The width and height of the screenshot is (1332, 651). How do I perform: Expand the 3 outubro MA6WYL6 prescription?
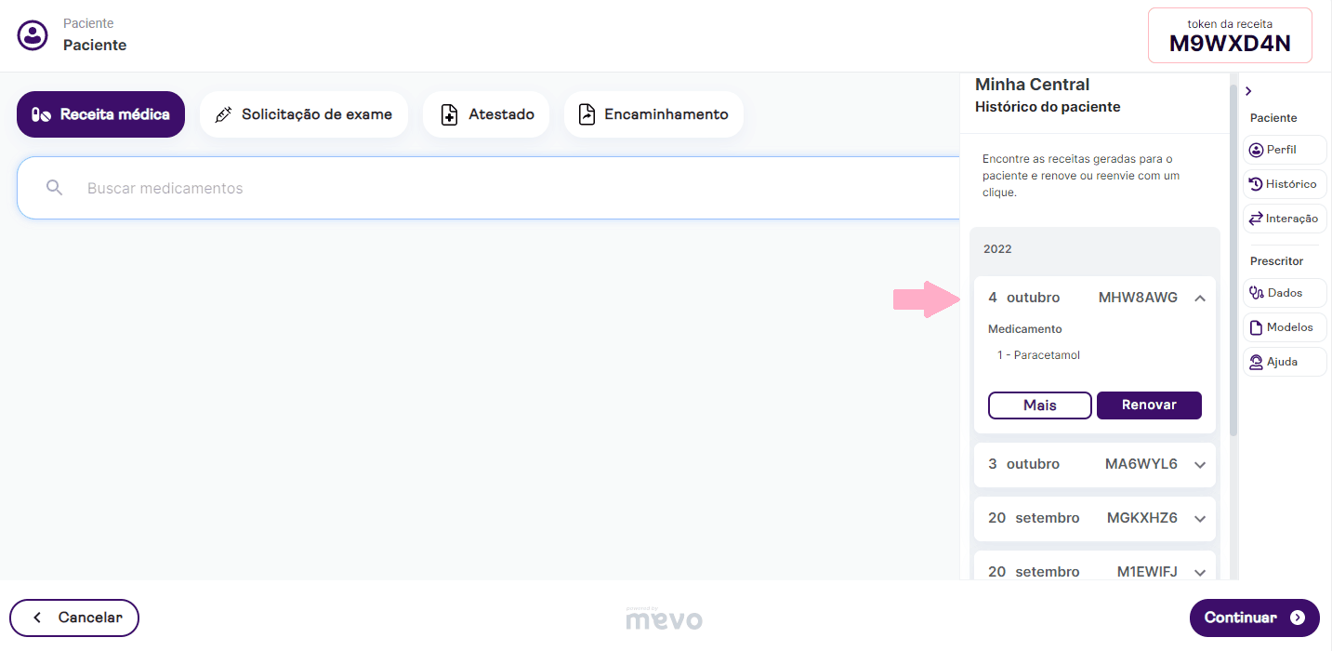point(1200,465)
